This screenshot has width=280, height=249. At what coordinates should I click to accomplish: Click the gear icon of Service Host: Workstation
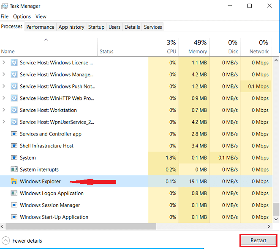point(14,110)
